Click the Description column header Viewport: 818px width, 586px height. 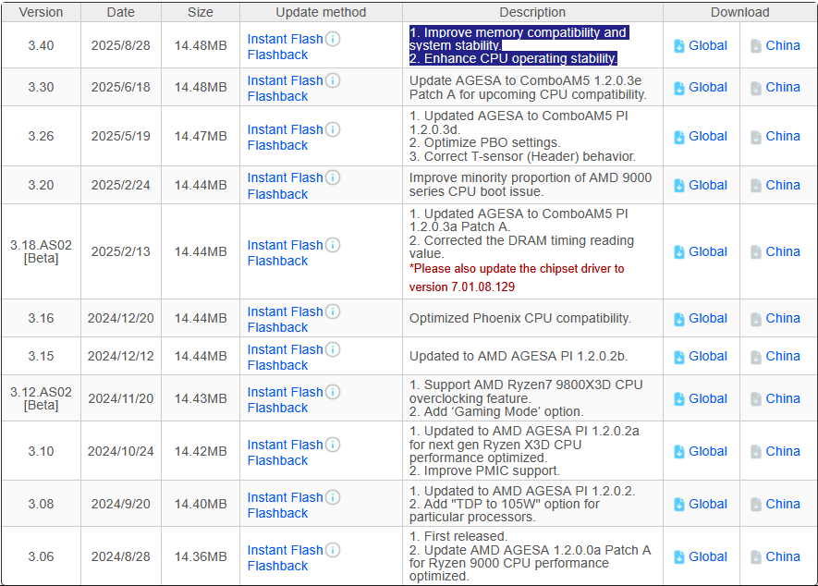tap(532, 12)
